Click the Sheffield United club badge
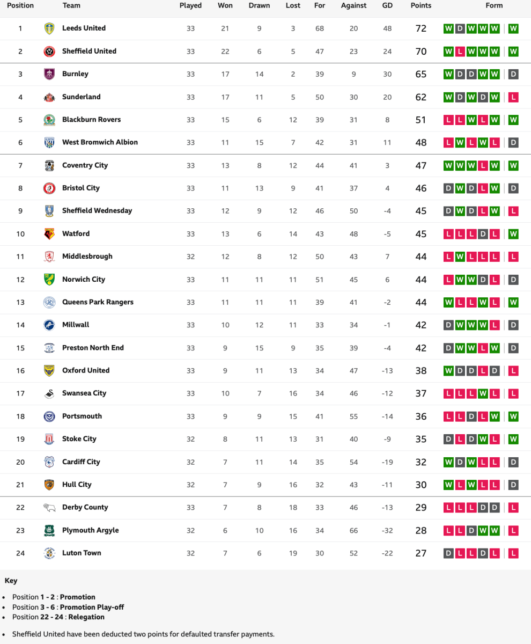 click(x=49, y=52)
